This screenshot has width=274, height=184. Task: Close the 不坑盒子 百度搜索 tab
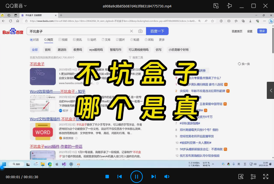(56, 15)
